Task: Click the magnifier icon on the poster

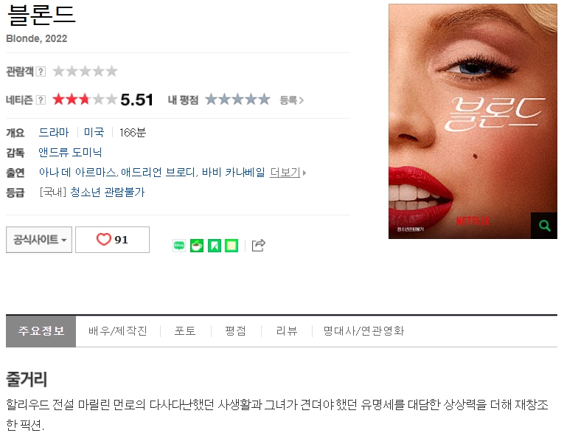Action: [544, 226]
